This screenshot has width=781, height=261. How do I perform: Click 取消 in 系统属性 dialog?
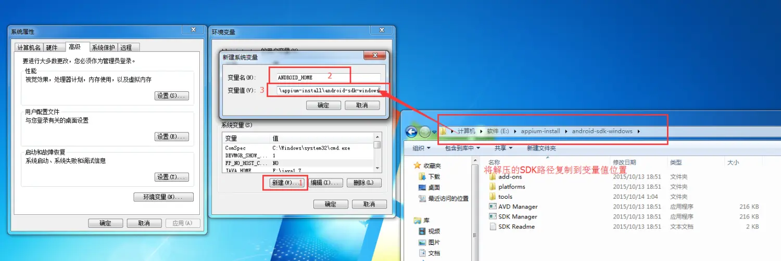pos(144,223)
